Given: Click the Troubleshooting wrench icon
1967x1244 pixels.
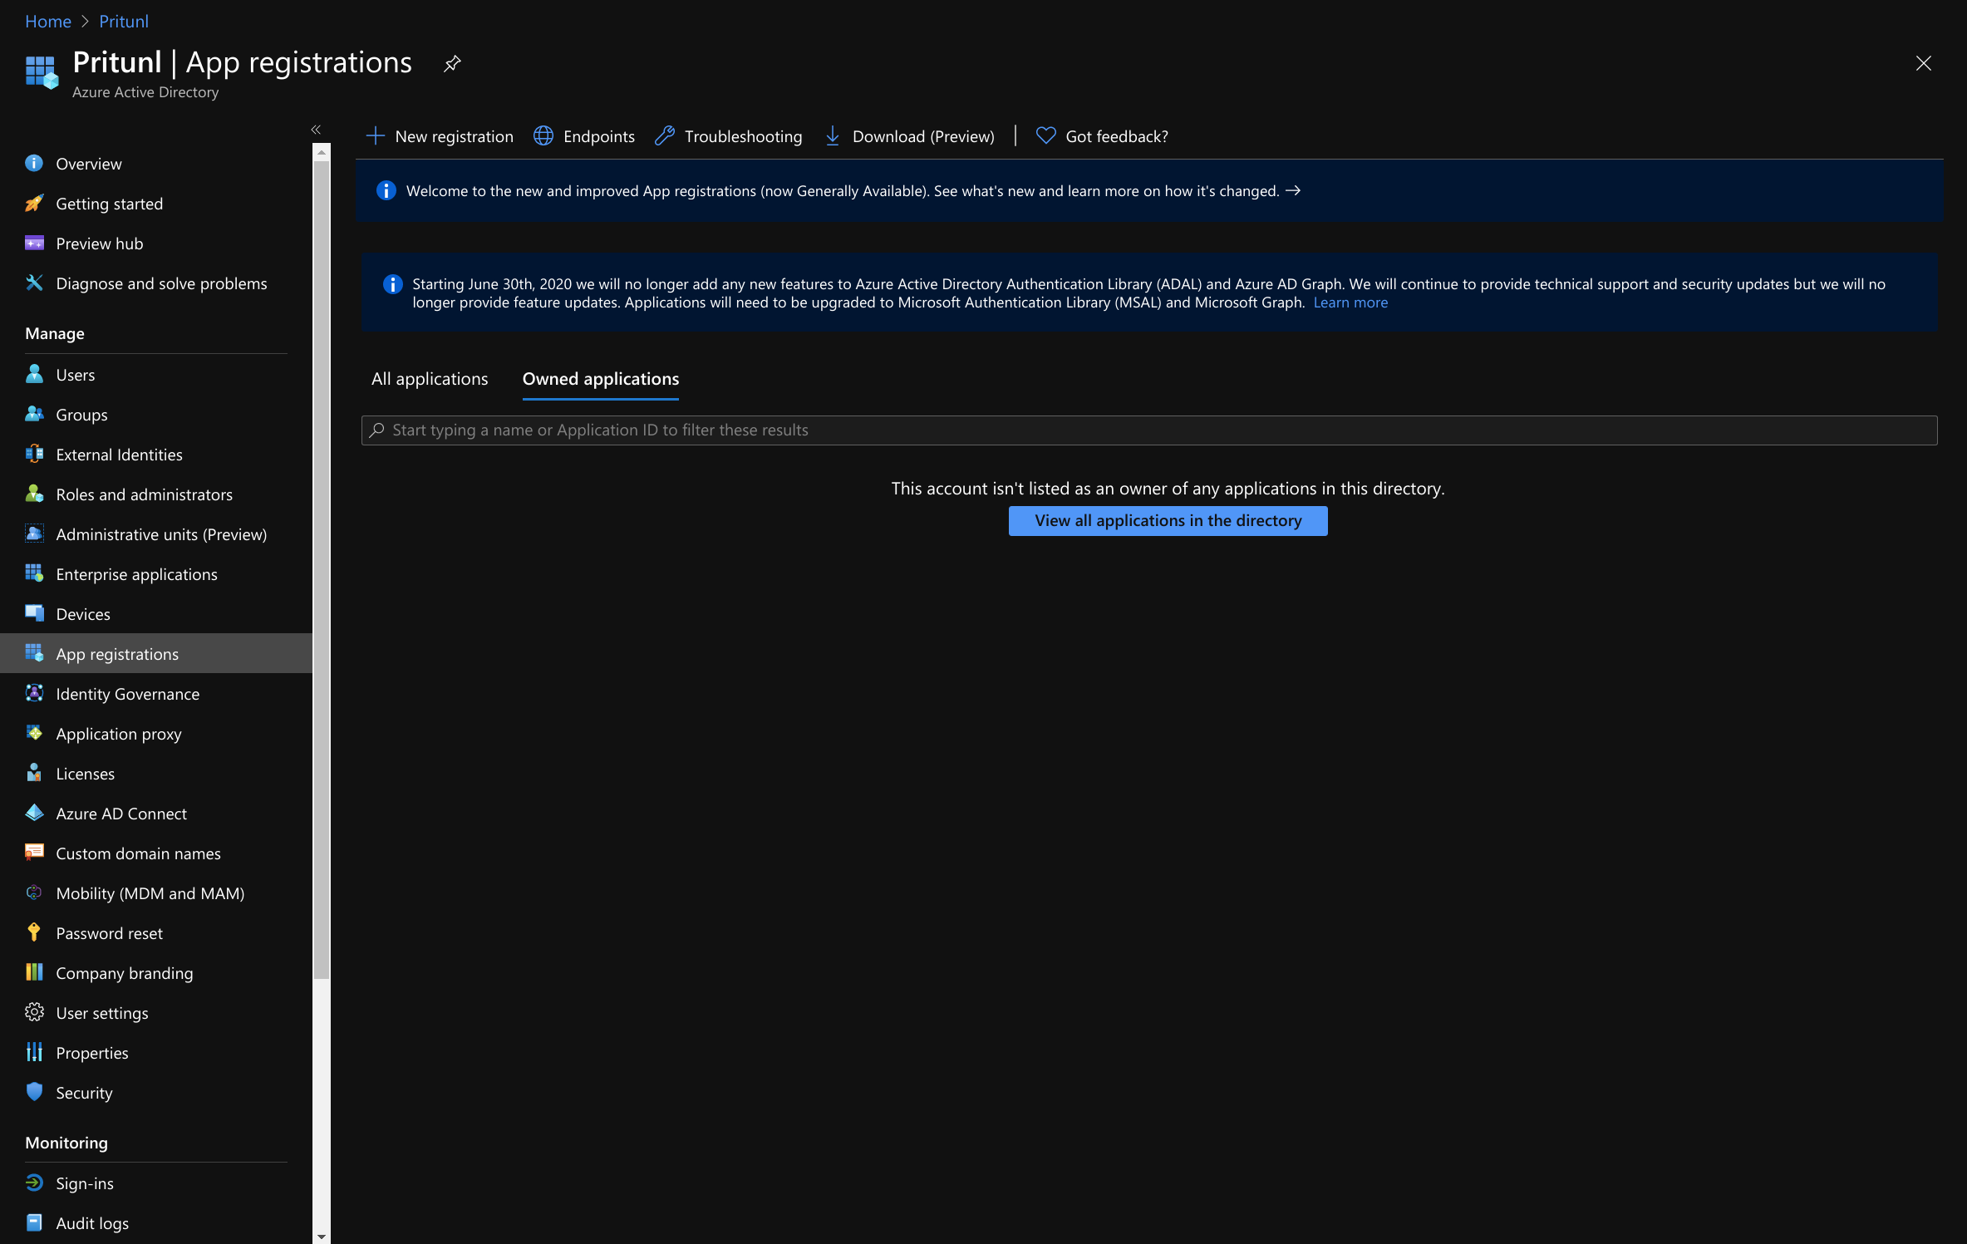Looking at the screenshot, I should click(664, 136).
